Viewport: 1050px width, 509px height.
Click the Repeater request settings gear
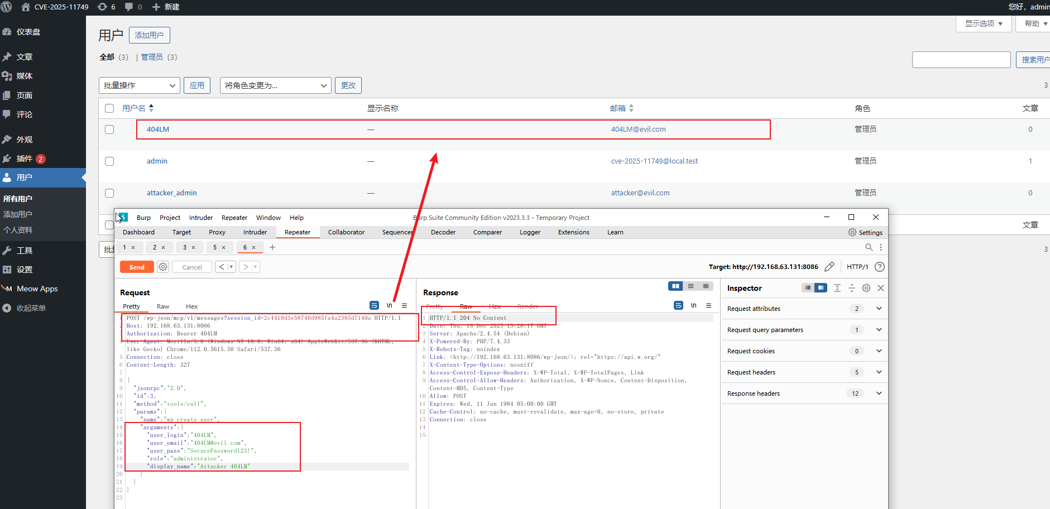[163, 267]
